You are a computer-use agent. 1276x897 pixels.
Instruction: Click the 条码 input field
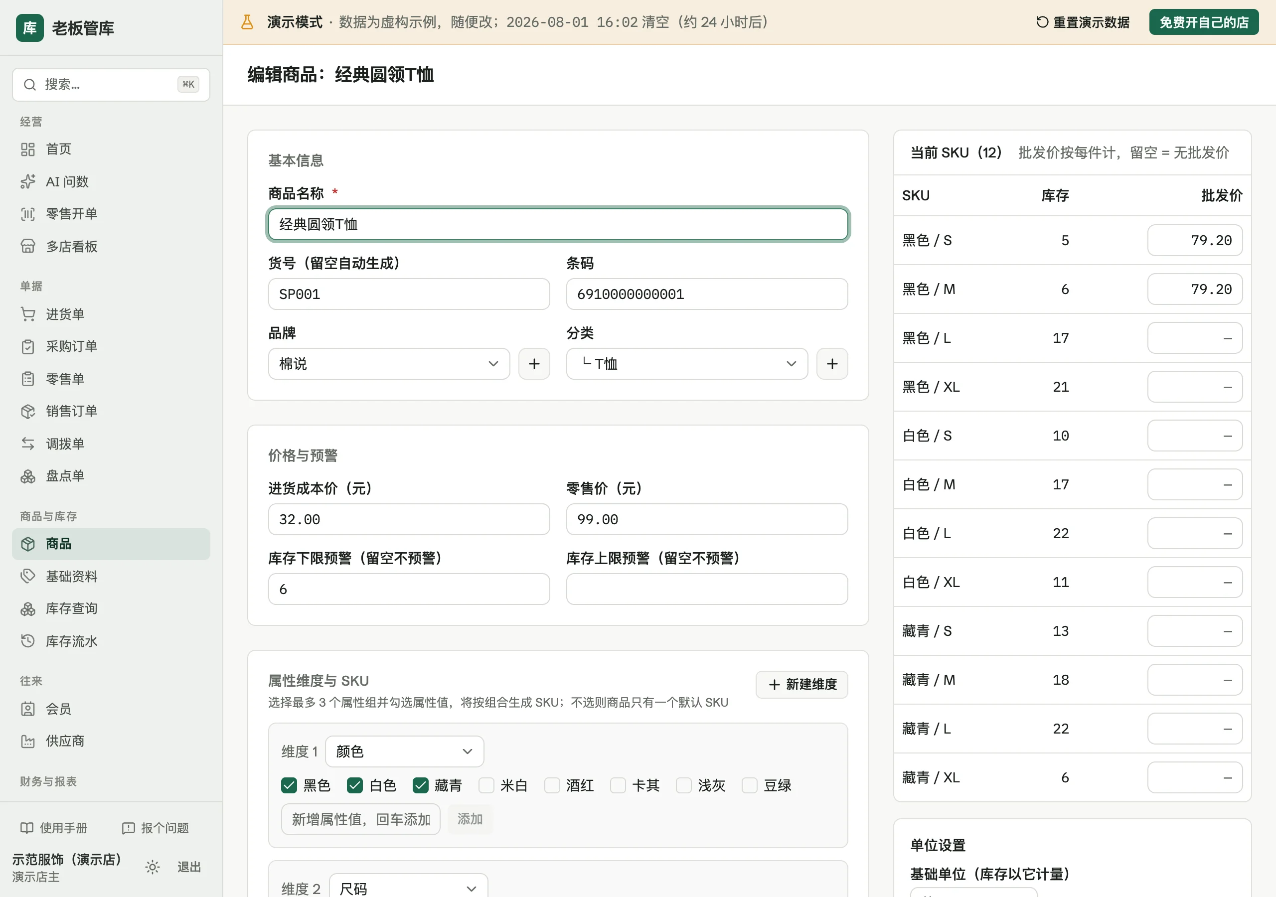click(707, 294)
